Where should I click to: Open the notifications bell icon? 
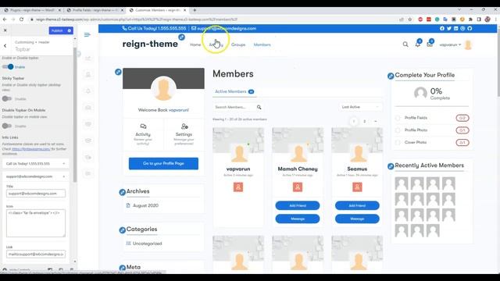(417, 44)
